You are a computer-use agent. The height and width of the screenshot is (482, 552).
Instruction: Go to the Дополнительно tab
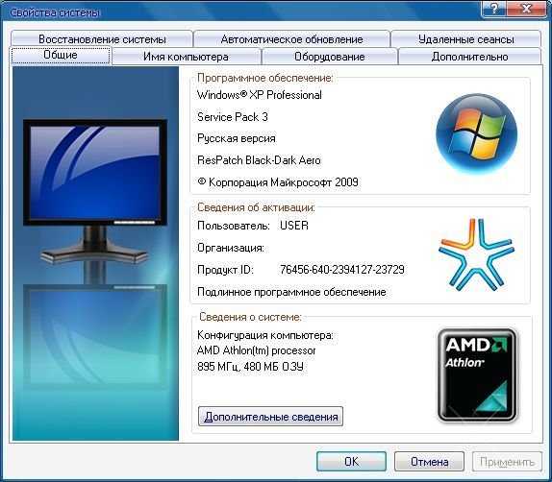click(x=469, y=57)
